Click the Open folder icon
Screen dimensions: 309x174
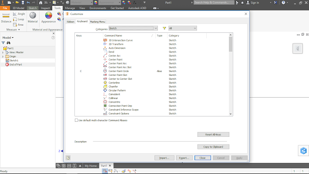[x=17, y=2]
